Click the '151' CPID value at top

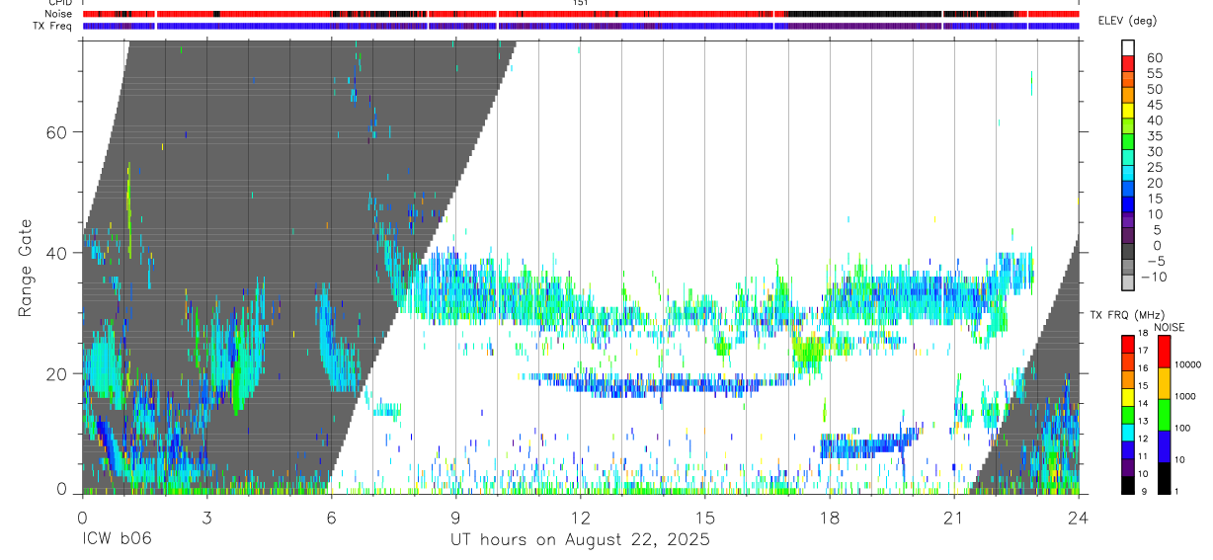coord(581,3)
